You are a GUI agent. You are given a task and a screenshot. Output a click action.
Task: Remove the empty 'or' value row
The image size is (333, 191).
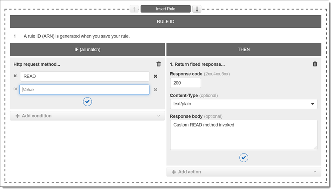pos(155,89)
